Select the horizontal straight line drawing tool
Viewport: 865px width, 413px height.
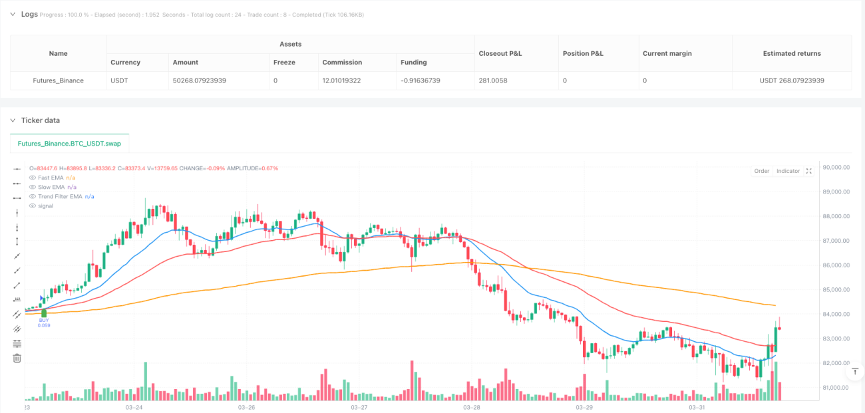click(x=17, y=169)
